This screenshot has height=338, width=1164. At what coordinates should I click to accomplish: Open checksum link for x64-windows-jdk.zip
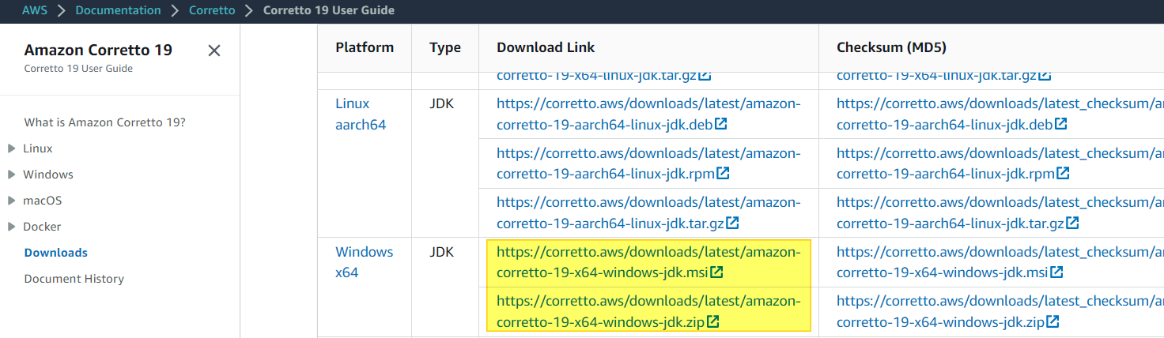(x=1000, y=311)
